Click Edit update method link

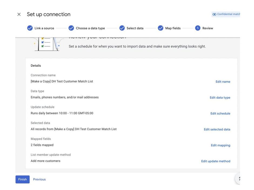click(216, 161)
